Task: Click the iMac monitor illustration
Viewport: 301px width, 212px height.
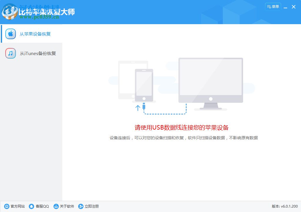Action: pos(210,78)
